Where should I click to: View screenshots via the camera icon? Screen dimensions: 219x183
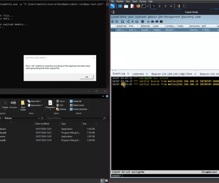(161, 22)
